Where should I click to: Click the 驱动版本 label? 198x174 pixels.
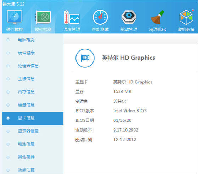coord(84,130)
